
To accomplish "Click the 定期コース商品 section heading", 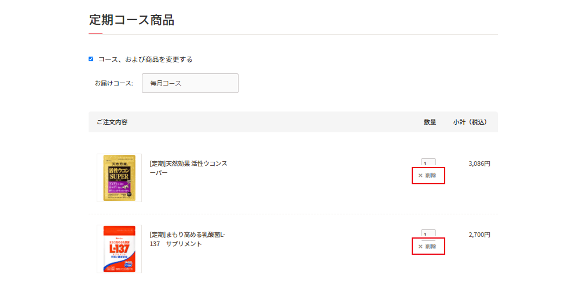I will [x=131, y=20].
